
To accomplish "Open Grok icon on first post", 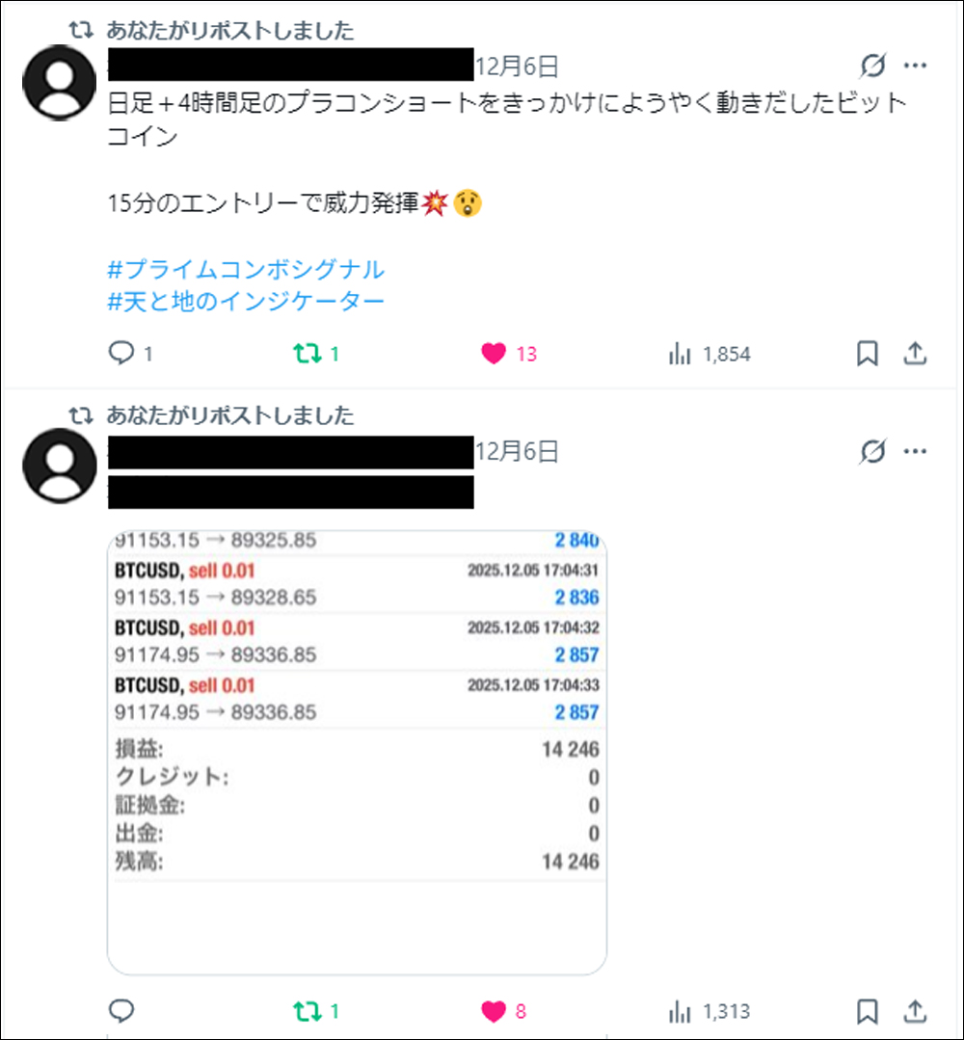I will click(x=872, y=65).
